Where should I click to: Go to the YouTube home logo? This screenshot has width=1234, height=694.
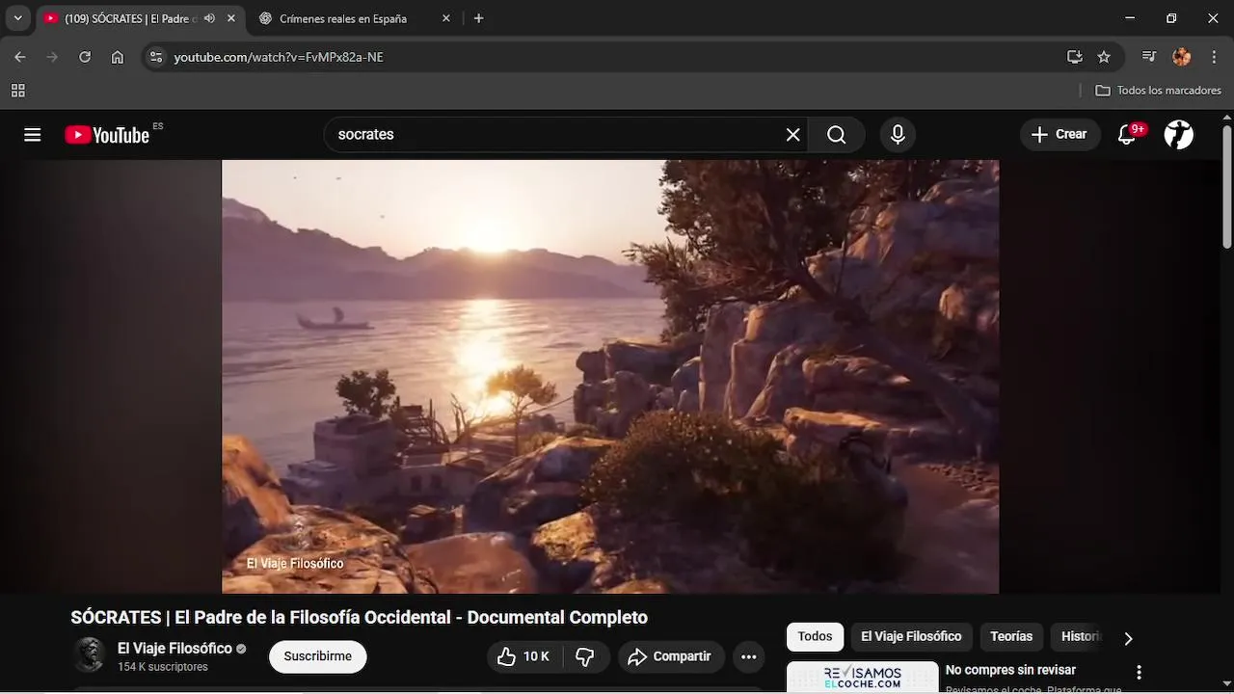(x=107, y=135)
